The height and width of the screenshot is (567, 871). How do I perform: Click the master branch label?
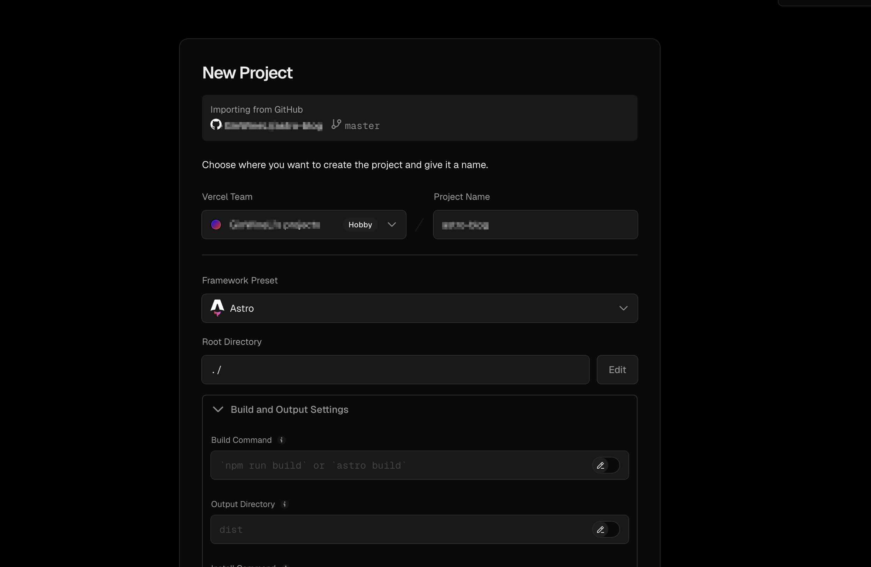(x=362, y=126)
